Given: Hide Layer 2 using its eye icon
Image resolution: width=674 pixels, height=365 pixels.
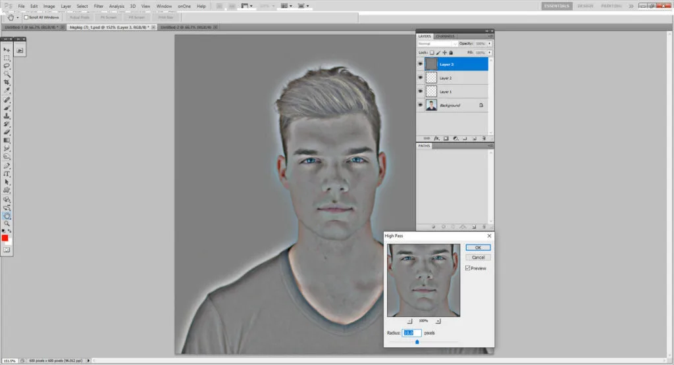Looking at the screenshot, I should (421, 78).
